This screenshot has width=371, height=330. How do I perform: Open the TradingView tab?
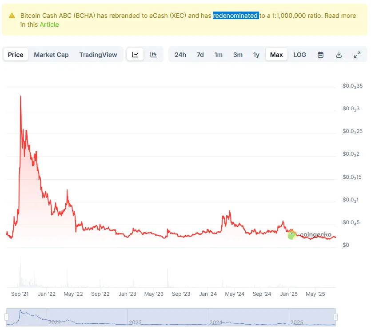98,55
